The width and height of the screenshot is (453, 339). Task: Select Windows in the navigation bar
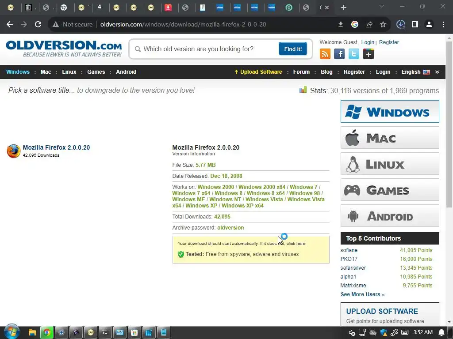pos(18,72)
